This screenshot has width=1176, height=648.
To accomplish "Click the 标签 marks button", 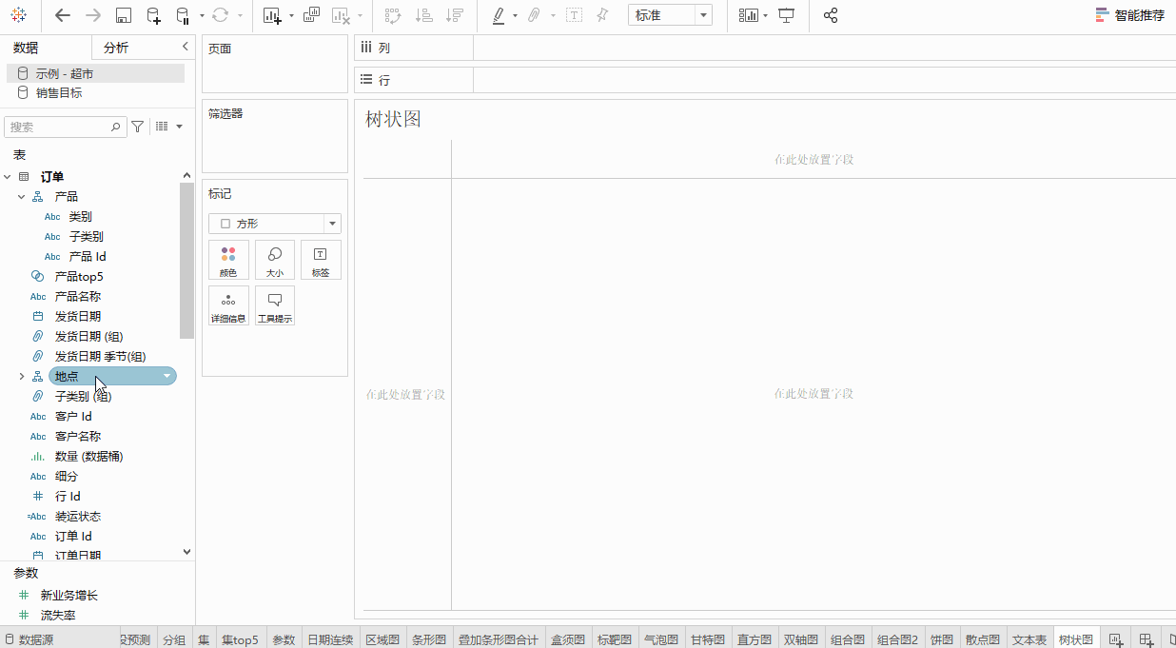I will coord(321,260).
